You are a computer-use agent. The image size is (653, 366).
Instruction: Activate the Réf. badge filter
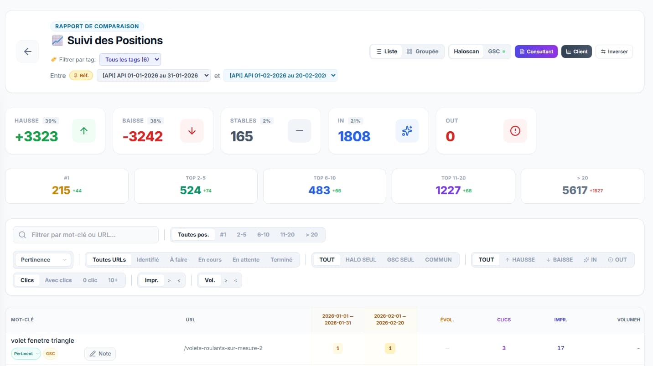pyautogui.click(x=81, y=75)
